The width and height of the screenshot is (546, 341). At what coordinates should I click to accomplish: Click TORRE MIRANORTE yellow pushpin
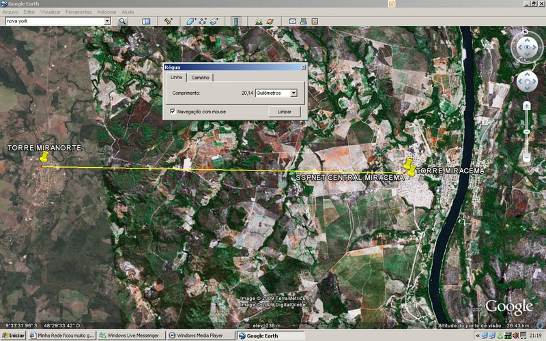44,157
